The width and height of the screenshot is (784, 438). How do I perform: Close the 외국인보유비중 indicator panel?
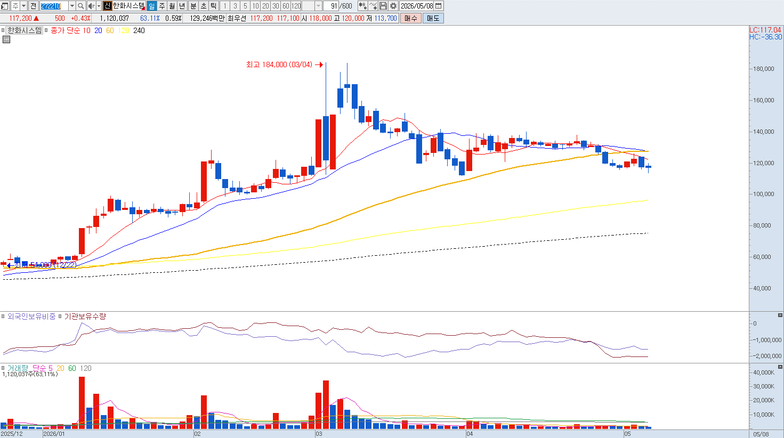coord(780,315)
